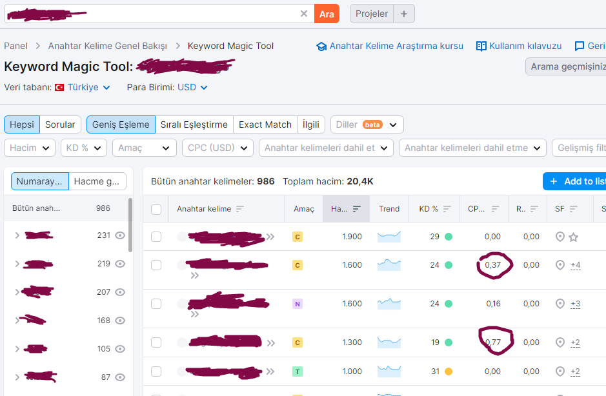606x396 pixels.
Task: Change database from Türkiye dropdown
Action: coord(88,87)
